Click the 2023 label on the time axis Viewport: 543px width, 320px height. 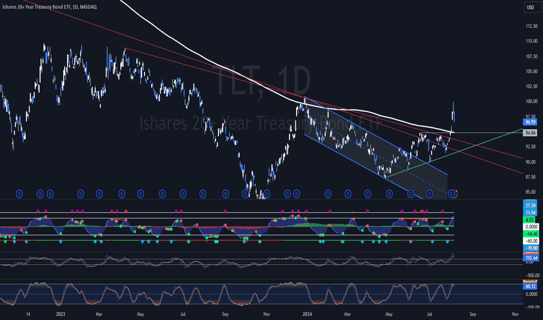point(61,314)
